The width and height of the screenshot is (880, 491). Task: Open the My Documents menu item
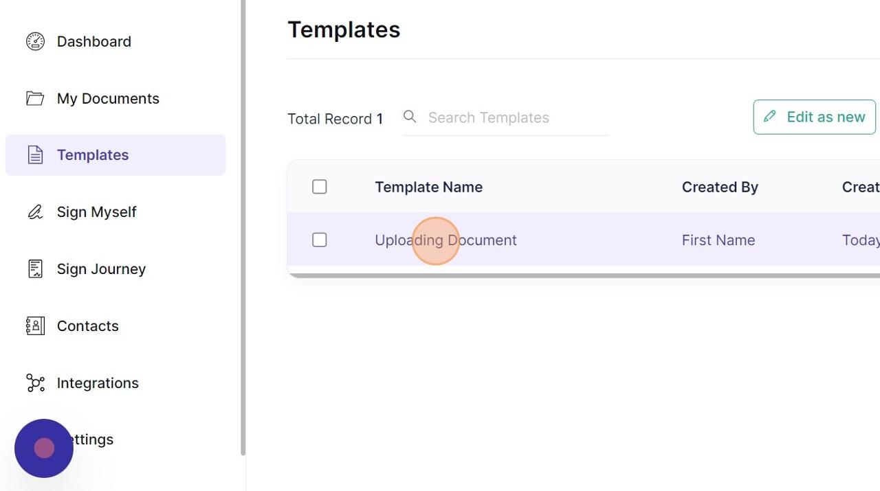click(x=115, y=98)
